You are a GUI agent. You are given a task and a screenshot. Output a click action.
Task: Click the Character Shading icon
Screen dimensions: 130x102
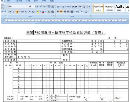click(x=48, y=12)
